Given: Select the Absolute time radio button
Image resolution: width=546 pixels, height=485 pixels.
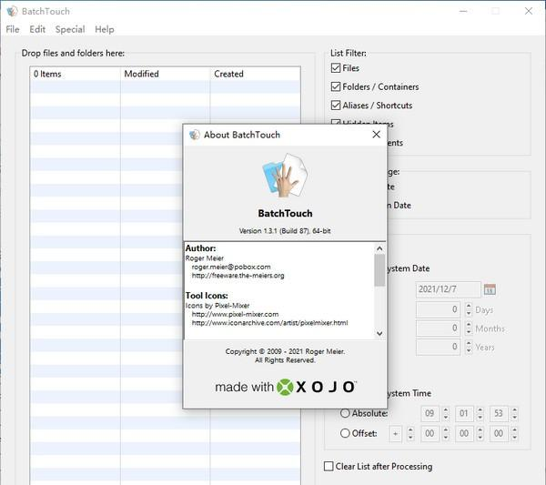Looking at the screenshot, I should (x=345, y=413).
